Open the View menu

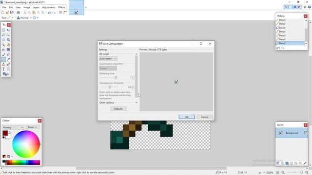(x=18, y=7)
